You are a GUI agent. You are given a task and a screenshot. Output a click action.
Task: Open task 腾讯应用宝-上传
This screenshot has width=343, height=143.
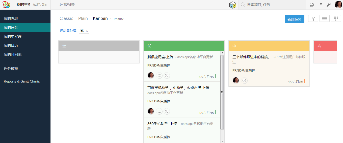tap(160, 57)
